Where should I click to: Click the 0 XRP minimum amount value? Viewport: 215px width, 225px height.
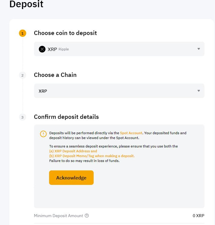[198, 216]
